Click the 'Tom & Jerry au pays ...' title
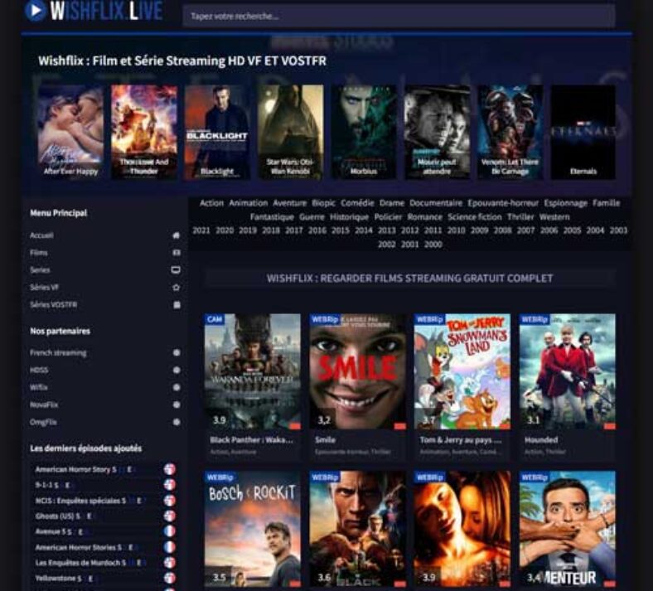Image resolution: width=653 pixels, height=591 pixels. point(461,440)
